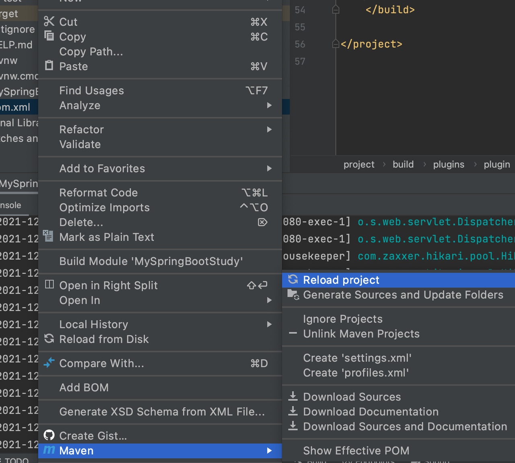
Task: Expand the Local History submenu arrow
Action: point(269,324)
